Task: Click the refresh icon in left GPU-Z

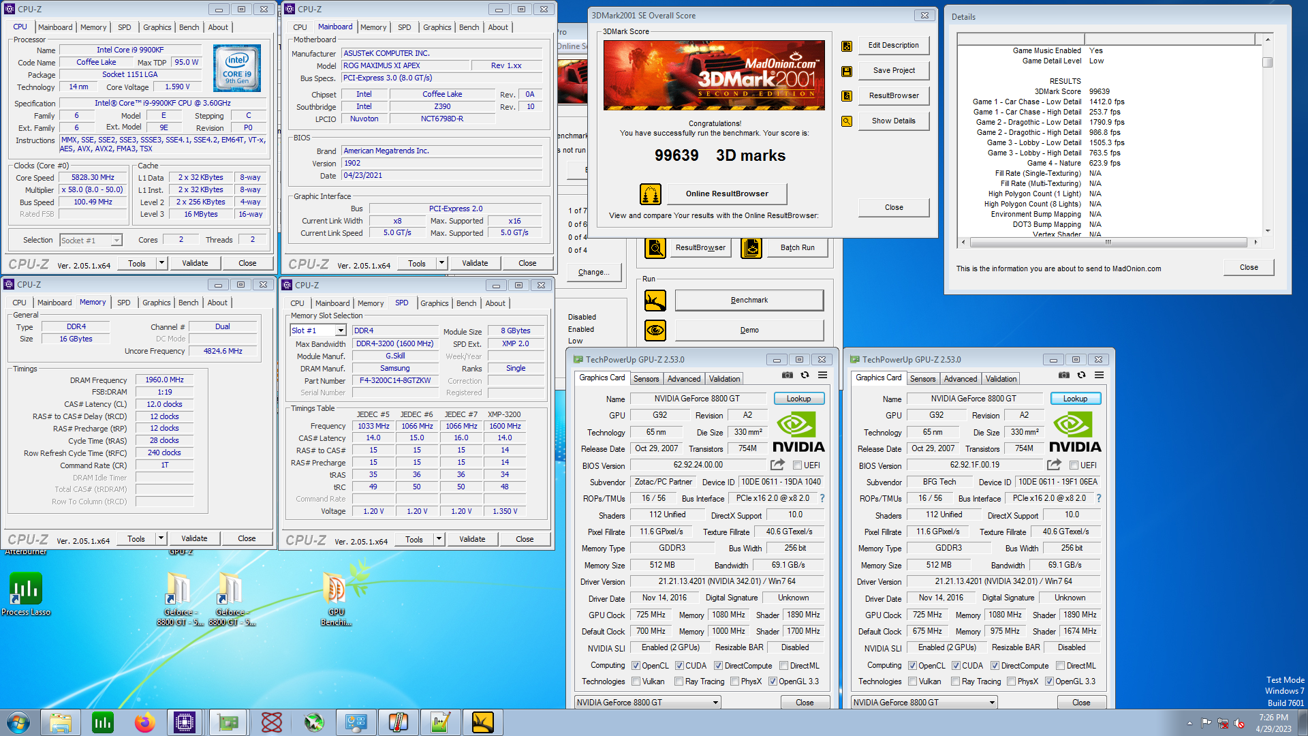Action: tap(805, 375)
